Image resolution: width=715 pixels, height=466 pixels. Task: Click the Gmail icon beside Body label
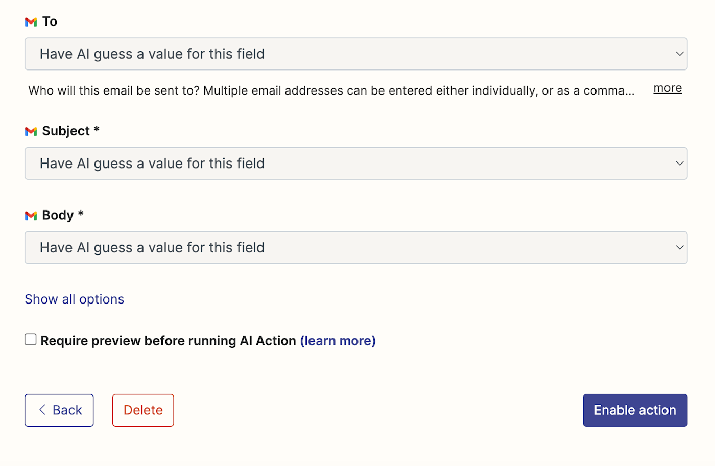31,216
